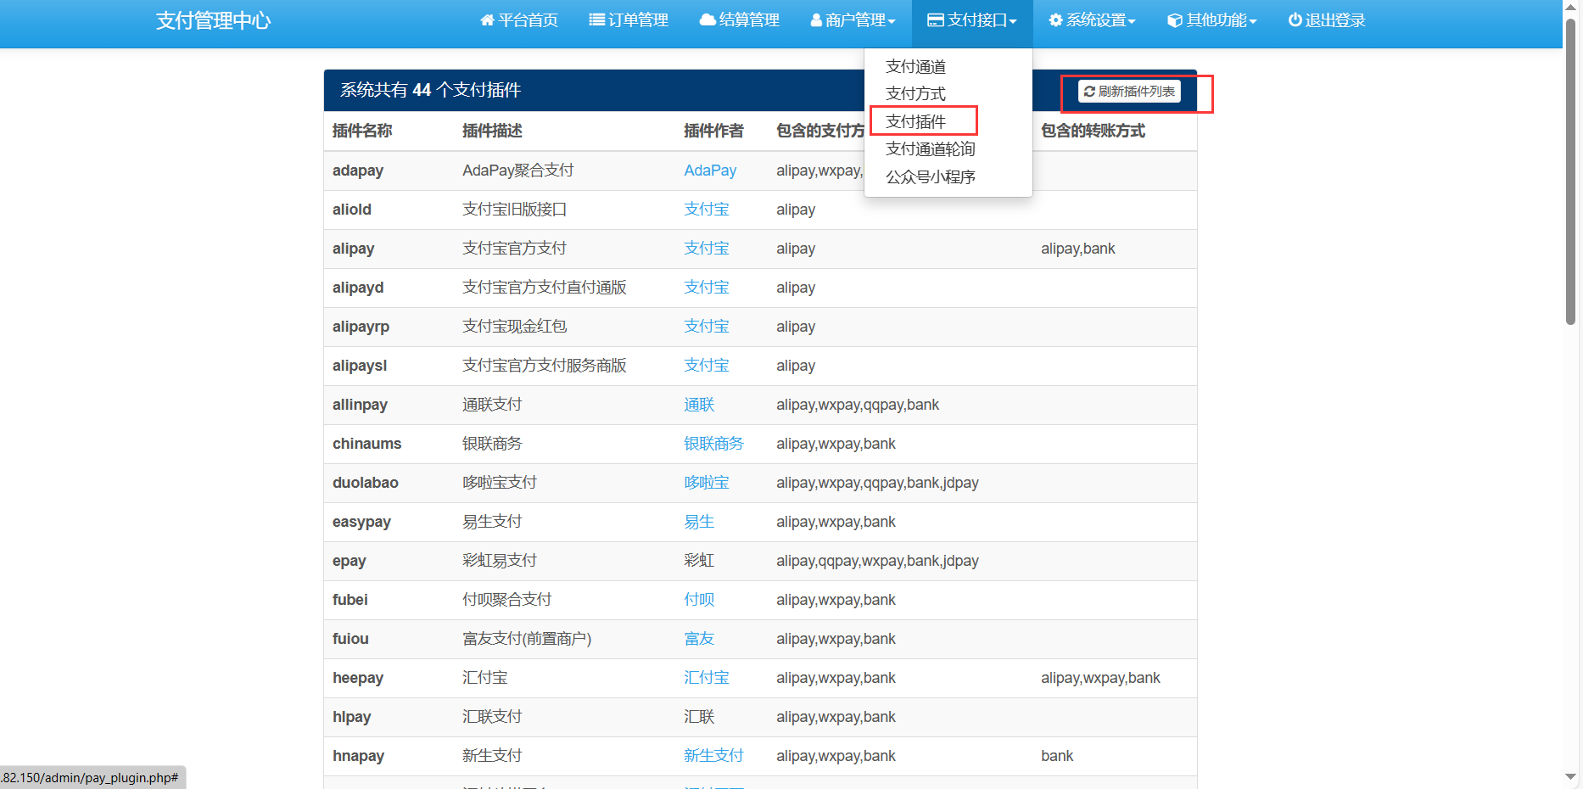This screenshot has height=789, width=1583.
Task: Open the 通联 author link
Action: 699,405
